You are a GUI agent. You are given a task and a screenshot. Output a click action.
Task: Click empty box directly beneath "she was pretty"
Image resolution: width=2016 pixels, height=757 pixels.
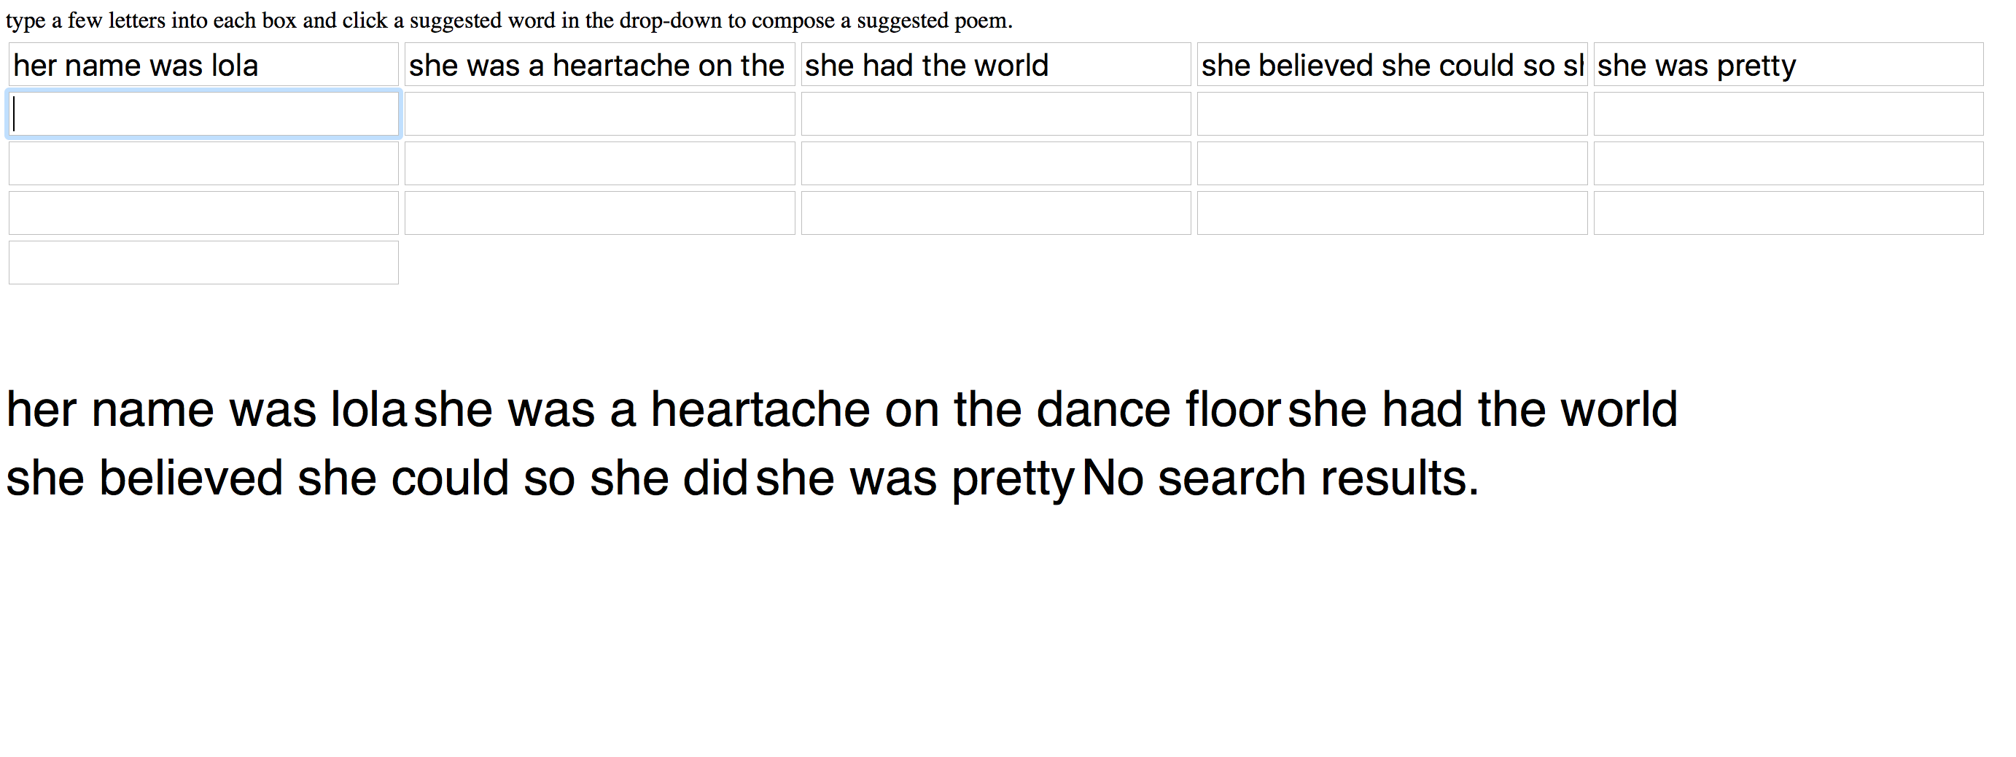[x=1789, y=114]
